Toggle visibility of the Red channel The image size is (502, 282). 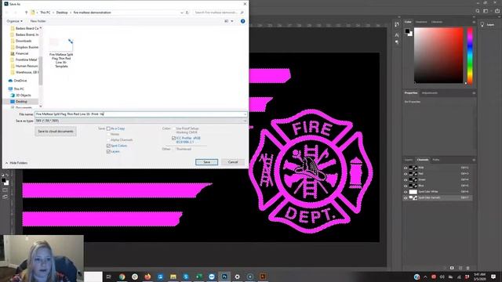pyautogui.click(x=406, y=174)
